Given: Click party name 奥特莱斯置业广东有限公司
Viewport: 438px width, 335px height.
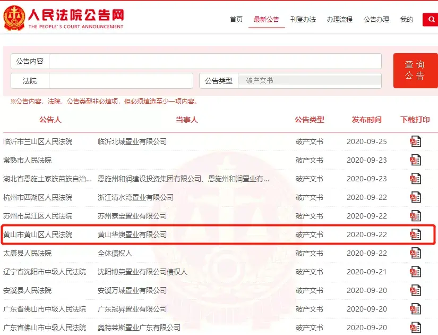Looking at the screenshot, I should point(139,328).
